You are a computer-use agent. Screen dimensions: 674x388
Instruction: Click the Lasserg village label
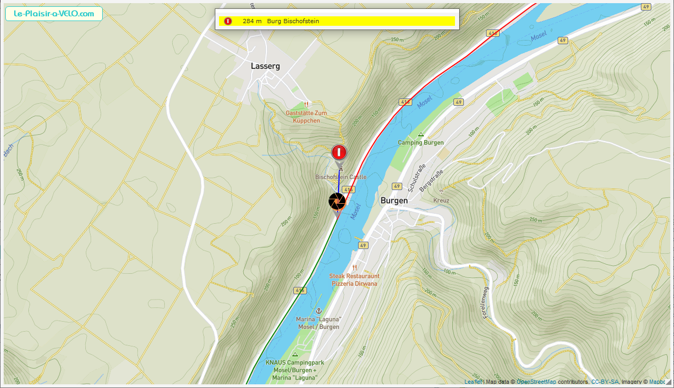pos(265,66)
